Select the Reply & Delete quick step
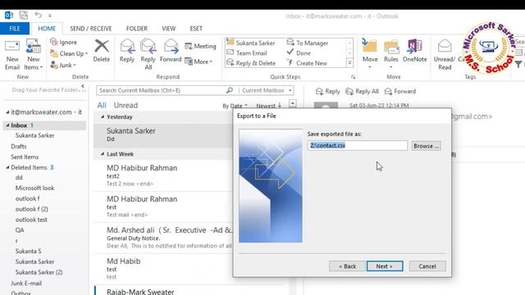Viewport: 525px width, 295px height. [x=251, y=63]
